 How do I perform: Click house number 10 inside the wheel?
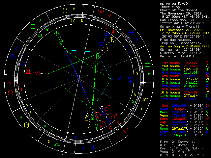73,19
